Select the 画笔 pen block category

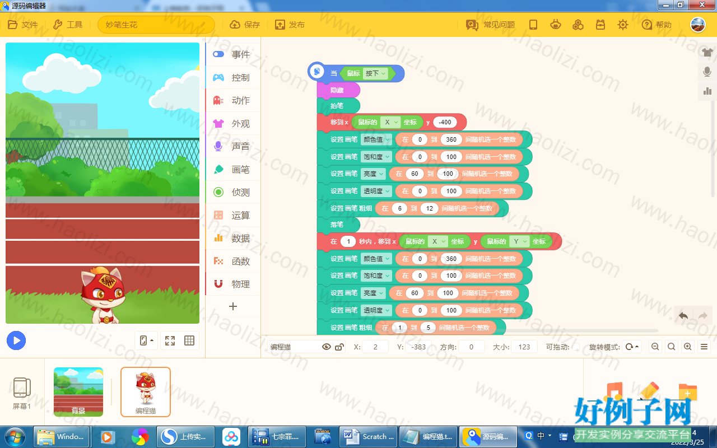click(233, 169)
